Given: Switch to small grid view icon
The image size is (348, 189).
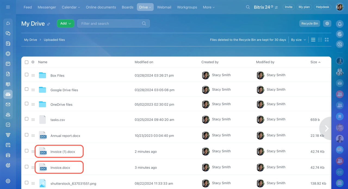Looking at the screenshot, I should (320, 40).
